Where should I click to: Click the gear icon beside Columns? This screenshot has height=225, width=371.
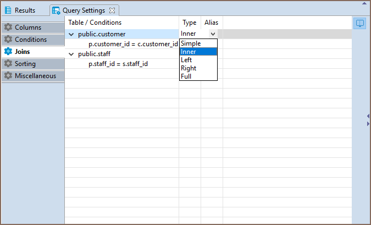8,28
